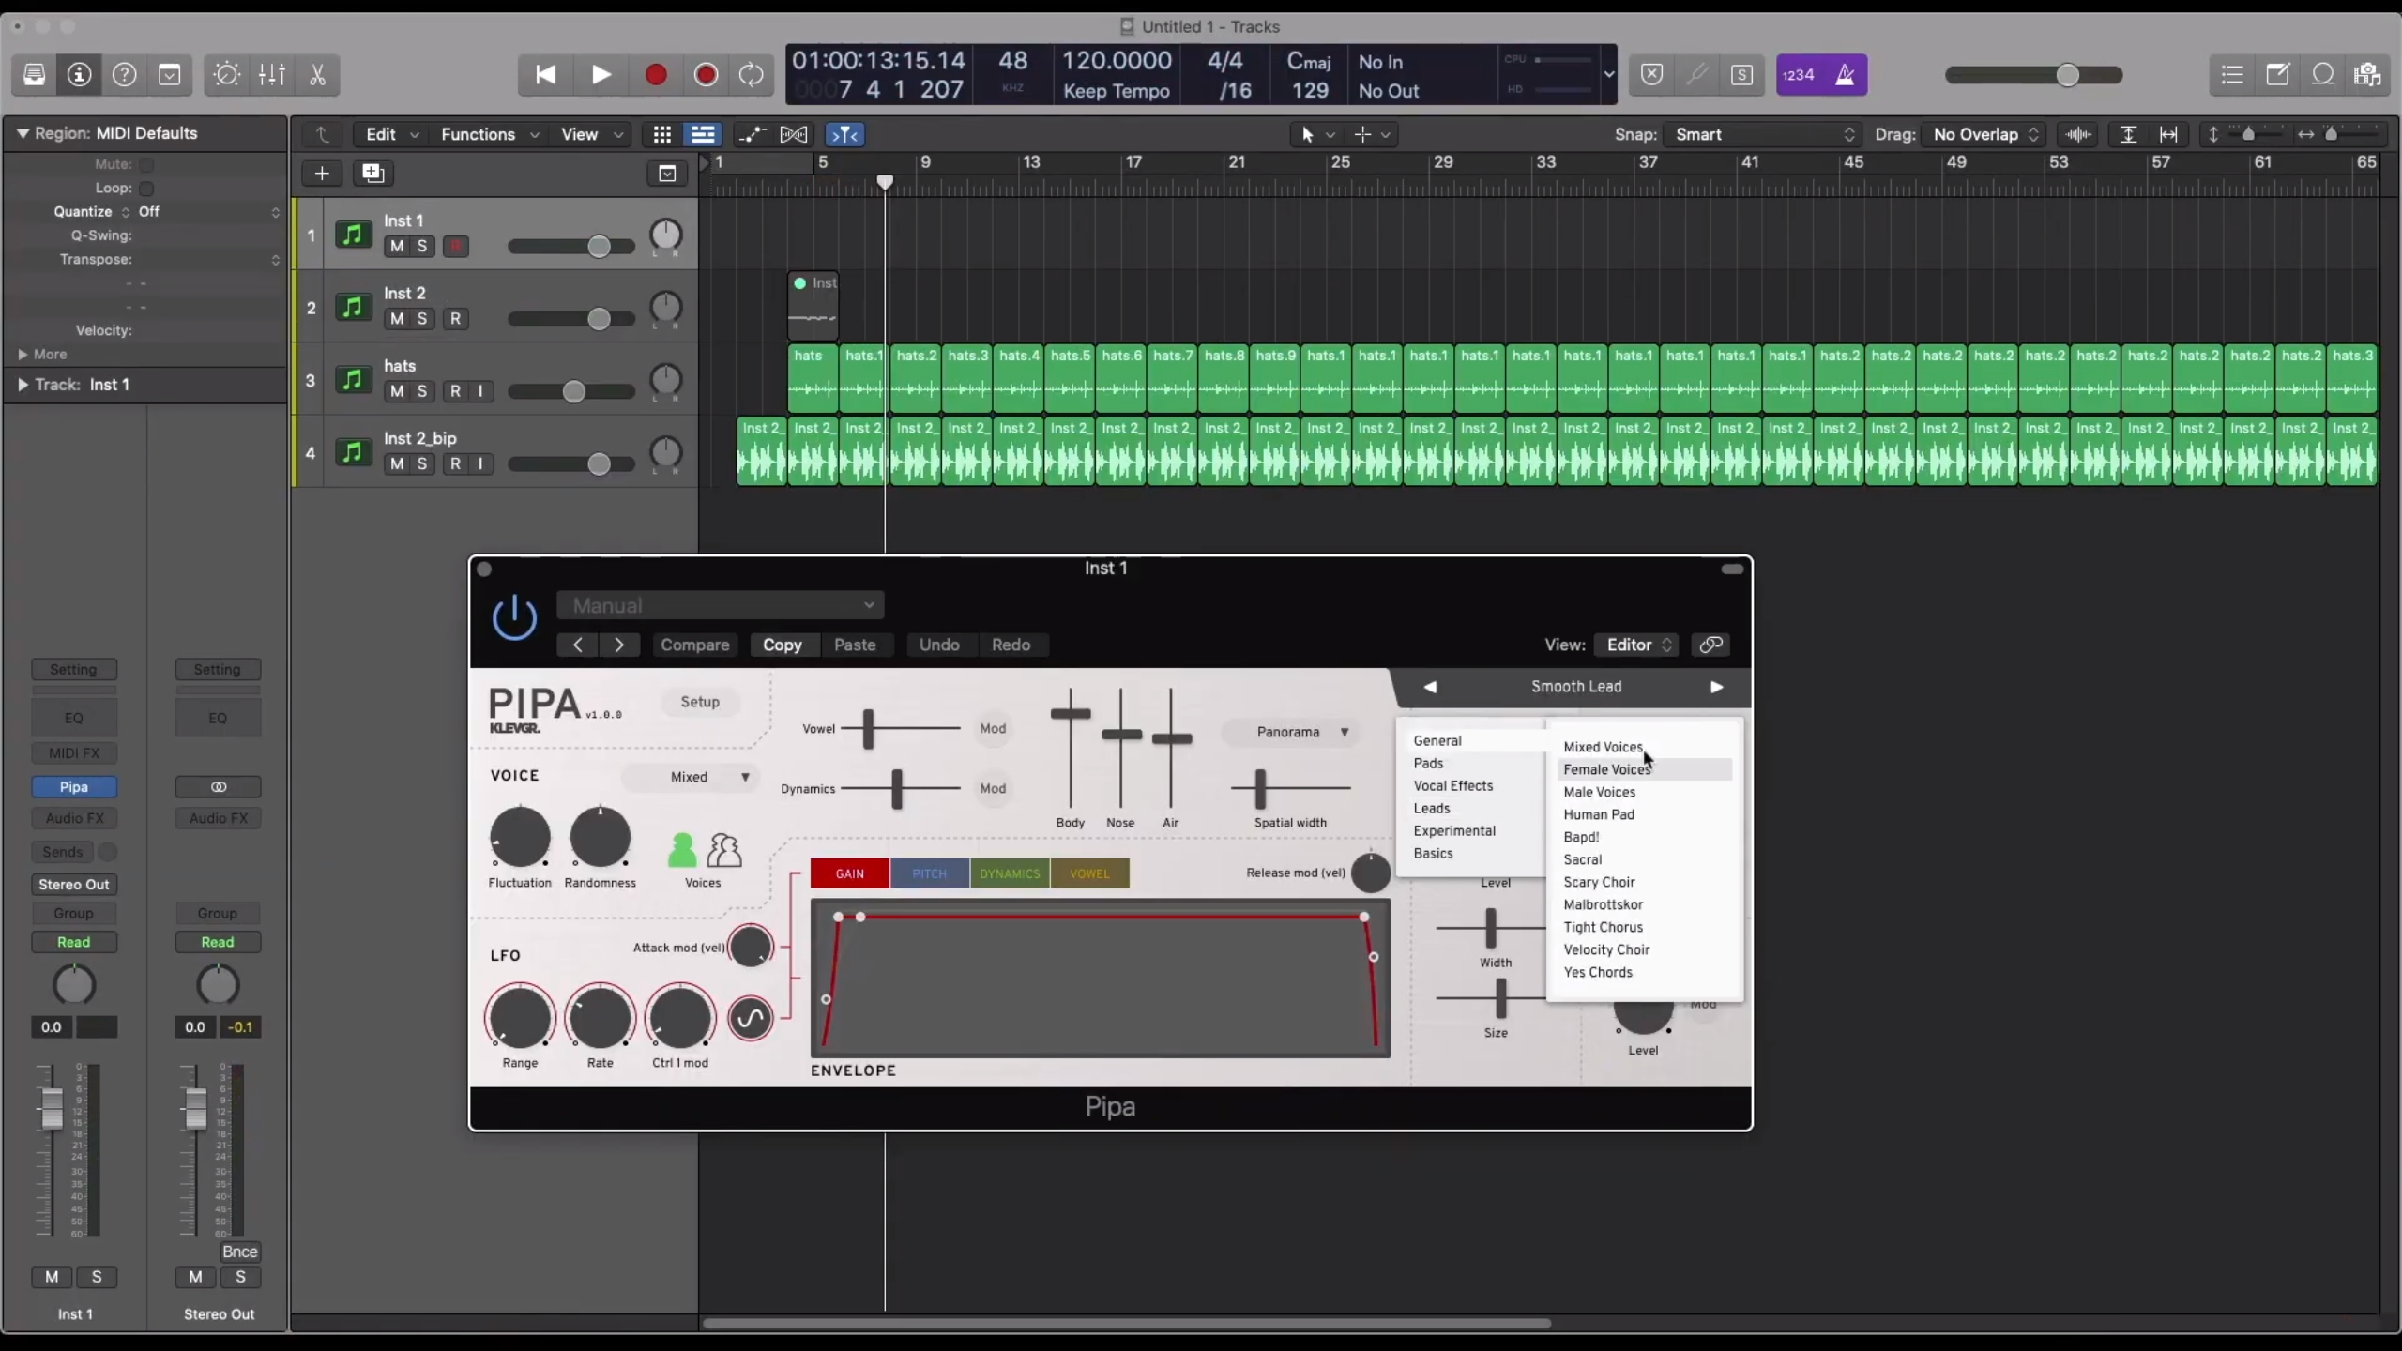Open Quick Help question mark icon

[124, 75]
